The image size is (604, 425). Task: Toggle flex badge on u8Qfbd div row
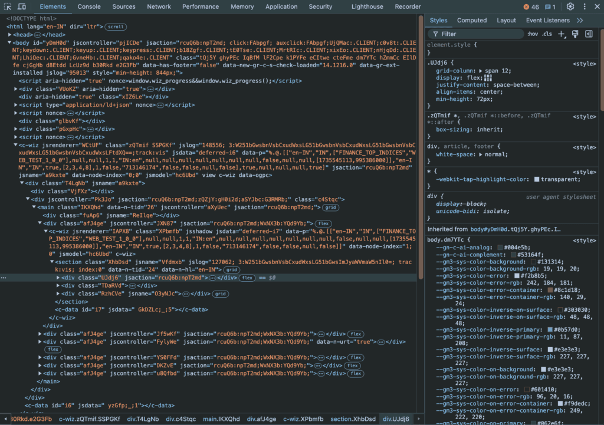tap(356, 374)
